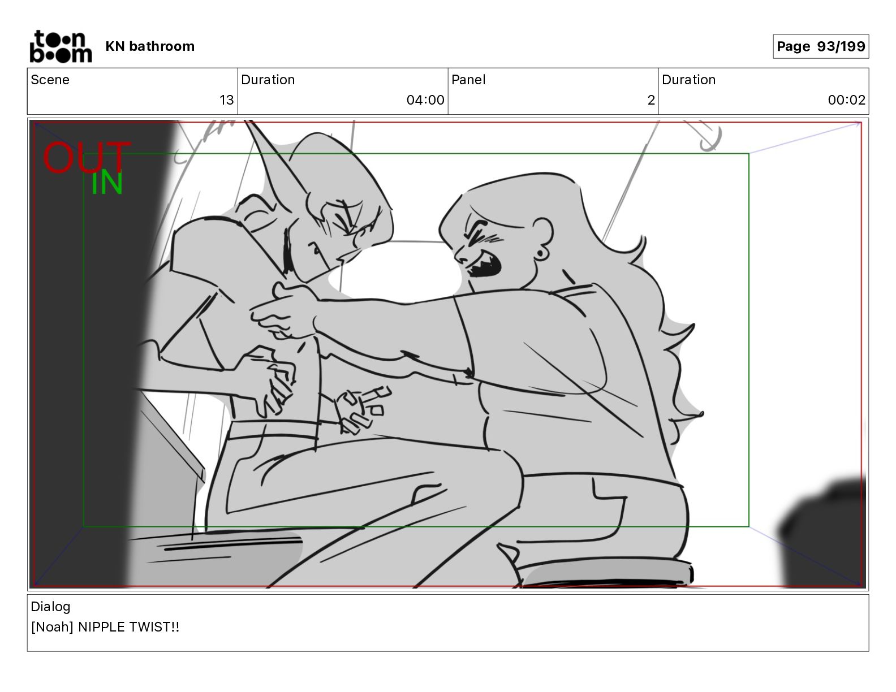Click the green 'IN' camera label

(x=107, y=183)
